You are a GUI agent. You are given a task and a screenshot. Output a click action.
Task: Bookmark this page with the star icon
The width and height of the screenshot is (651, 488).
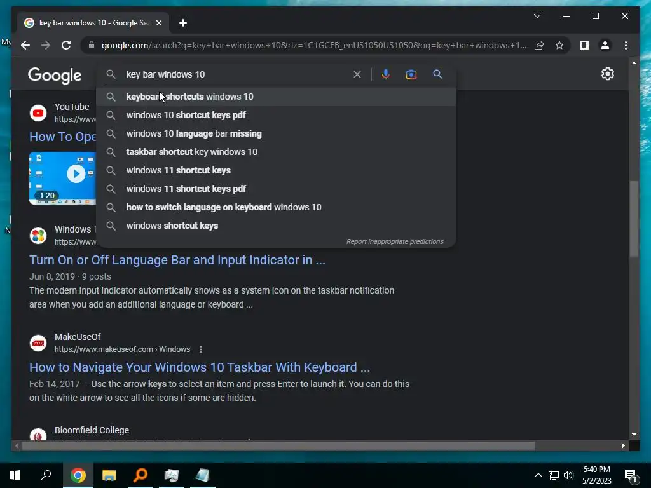(x=559, y=45)
